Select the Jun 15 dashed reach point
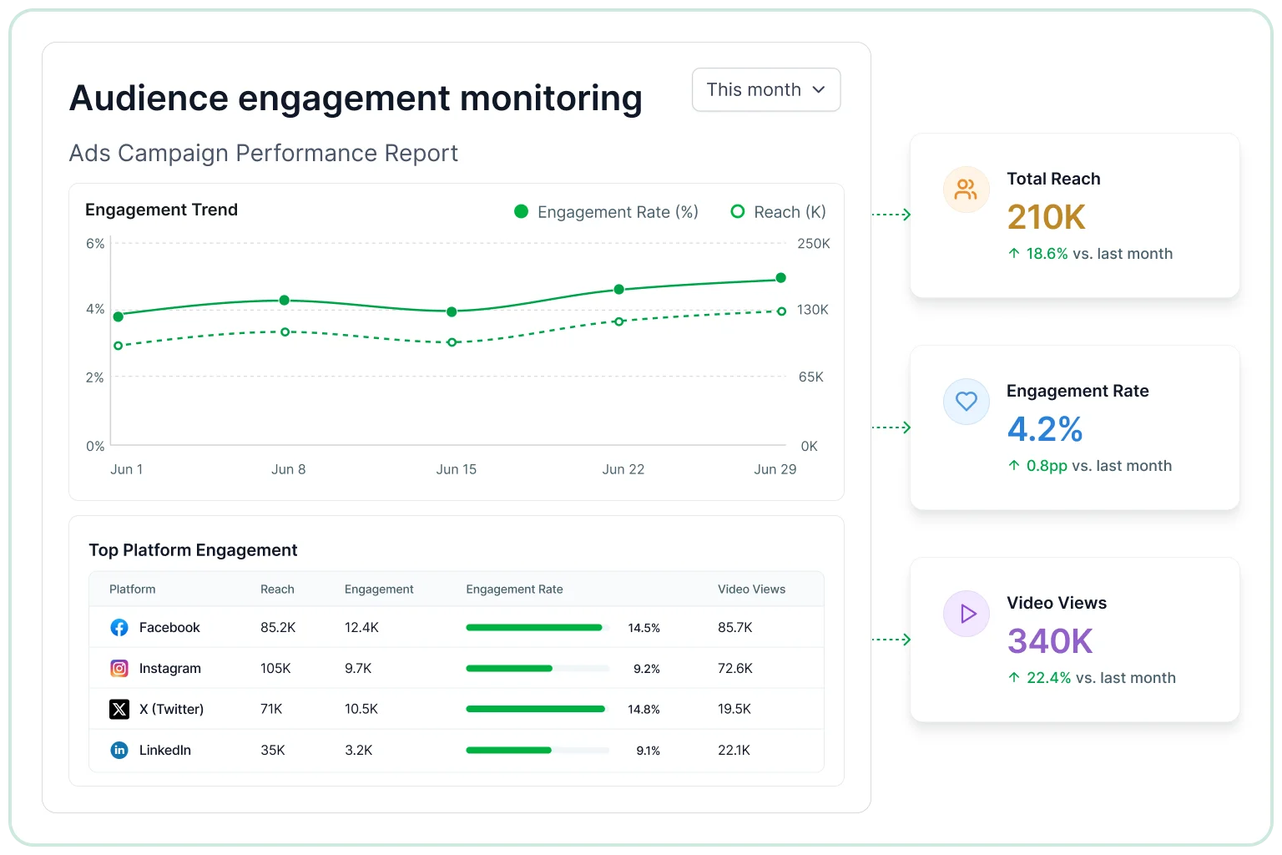 452,342
